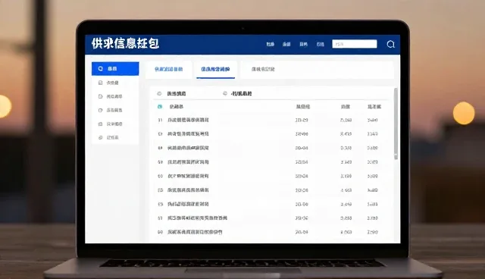Click the vertical scrollbar thumb beside the table

tap(396, 124)
